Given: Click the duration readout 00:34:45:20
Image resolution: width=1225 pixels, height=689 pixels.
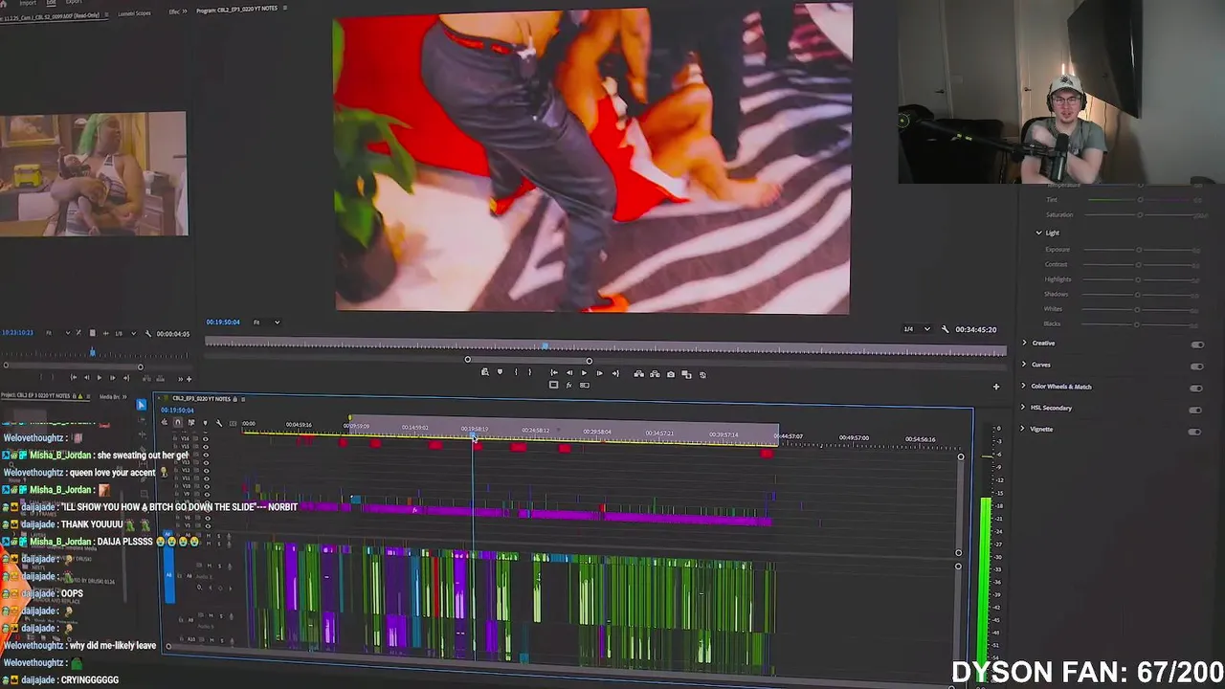Looking at the screenshot, I should pos(976,329).
